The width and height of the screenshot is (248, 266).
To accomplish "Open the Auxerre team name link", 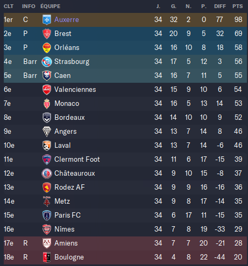I will [x=67, y=20].
